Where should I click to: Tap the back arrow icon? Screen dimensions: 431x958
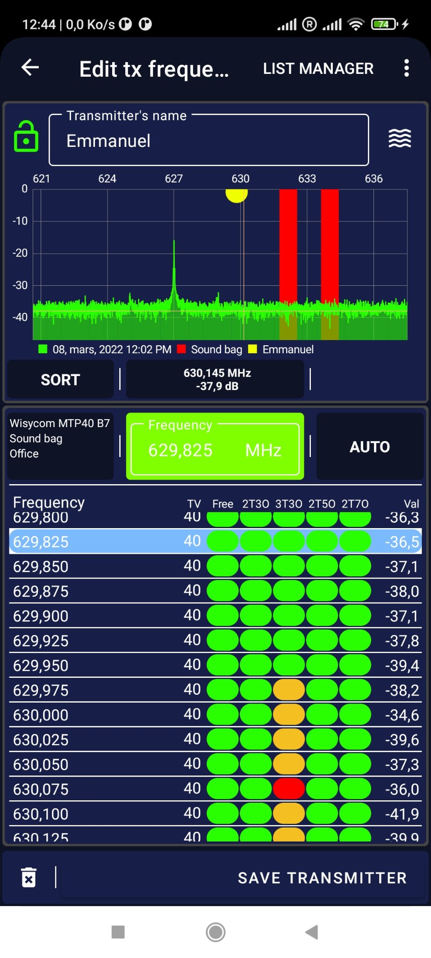point(30,68)
